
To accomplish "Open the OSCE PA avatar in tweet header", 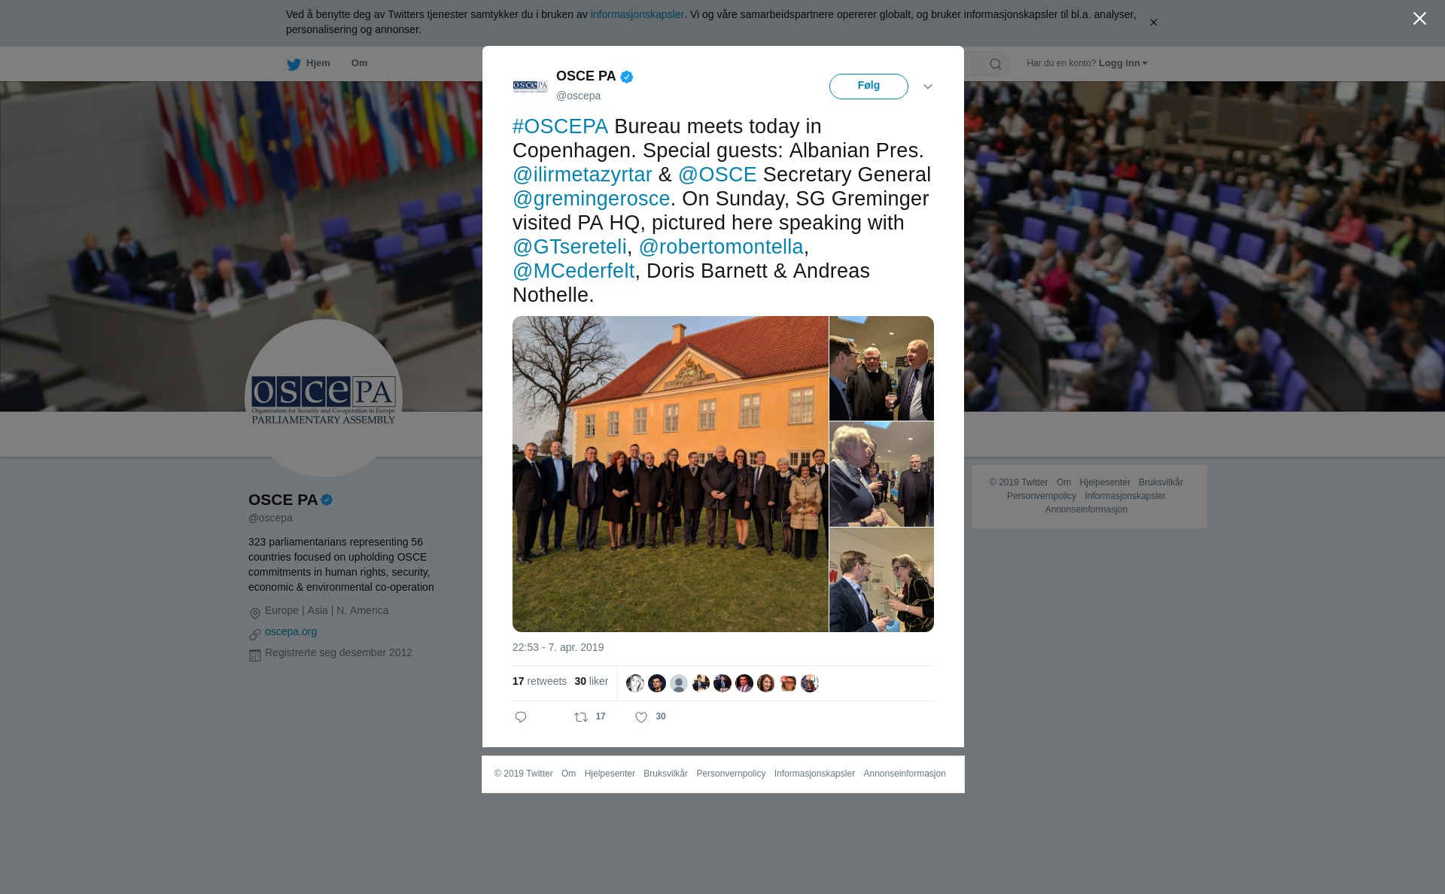I will (531, 87).
